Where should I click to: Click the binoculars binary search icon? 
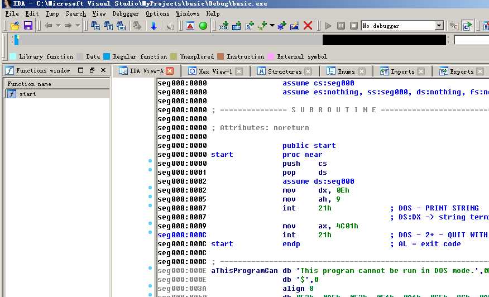(x=121, y=26)
